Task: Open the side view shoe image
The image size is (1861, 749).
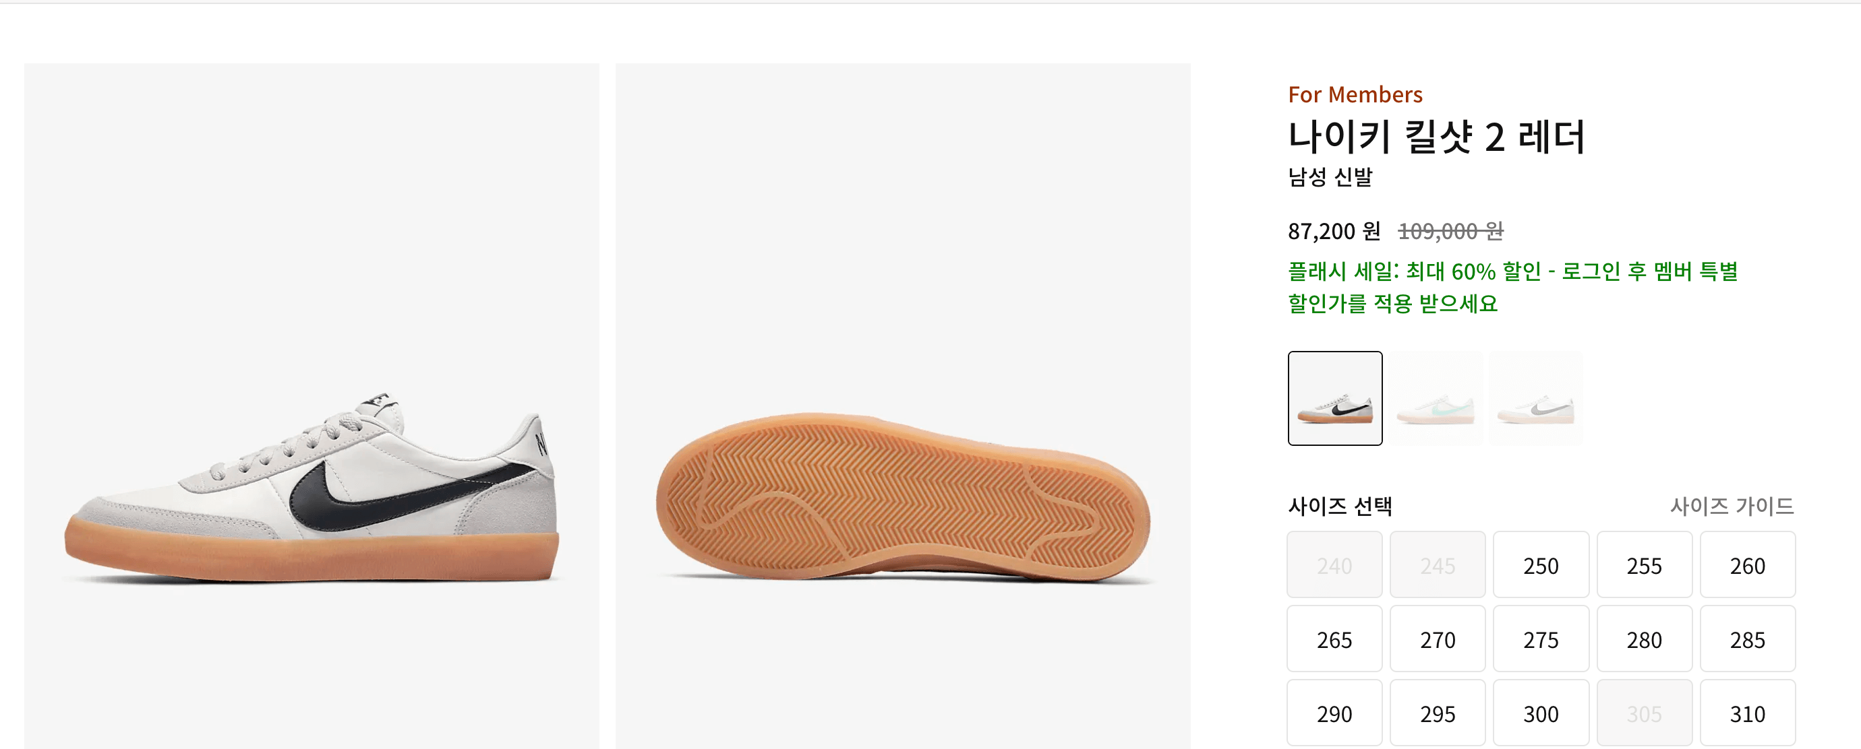Action: (312, 406)
